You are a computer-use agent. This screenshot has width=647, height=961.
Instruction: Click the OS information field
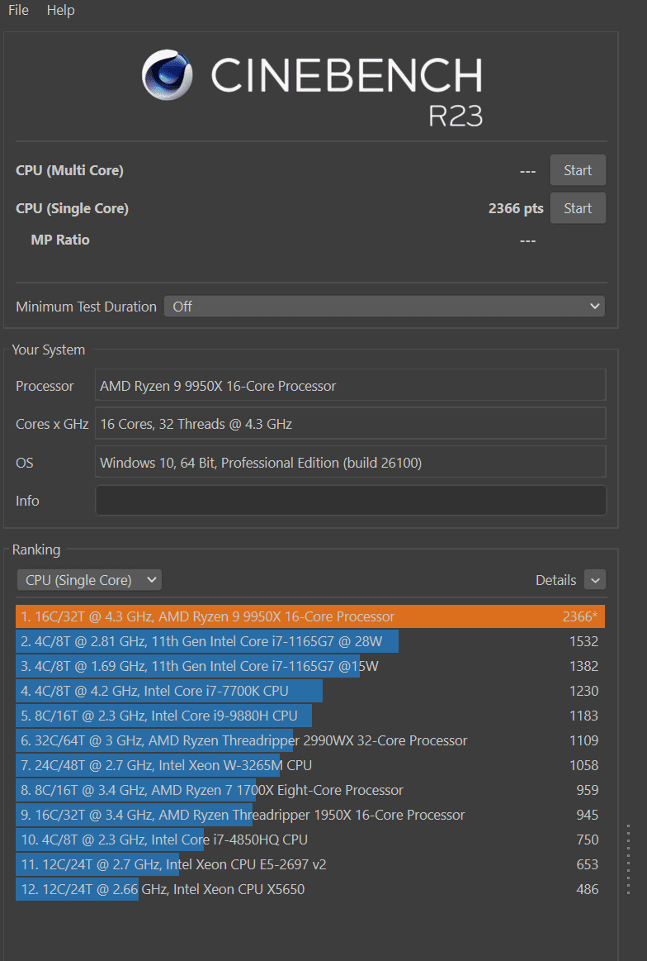coord(350,462)
